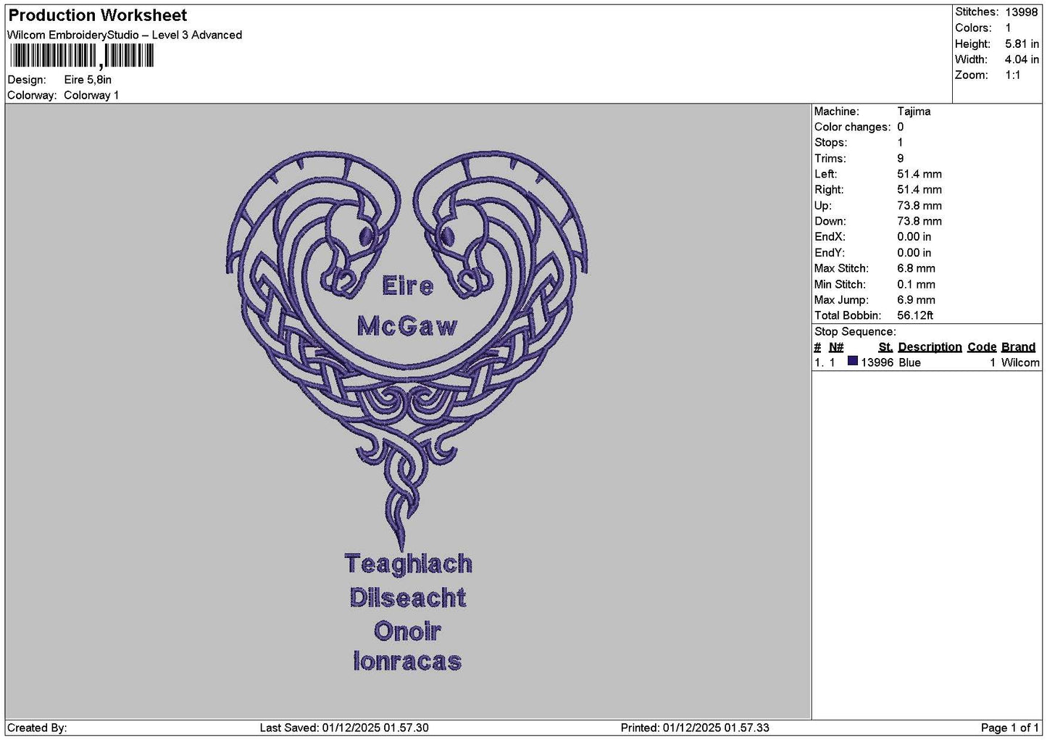This screenshot has width=1047, height=740.
Task: Click the Down value 73.8 mm
Action: [919, 221]
